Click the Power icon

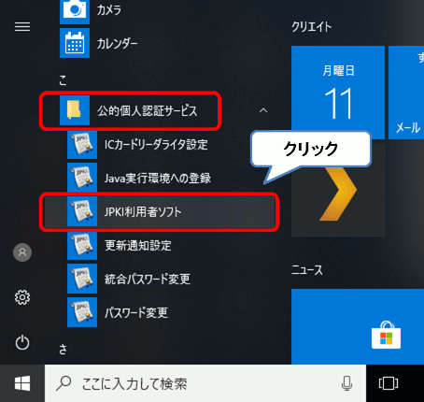[22, 342]
